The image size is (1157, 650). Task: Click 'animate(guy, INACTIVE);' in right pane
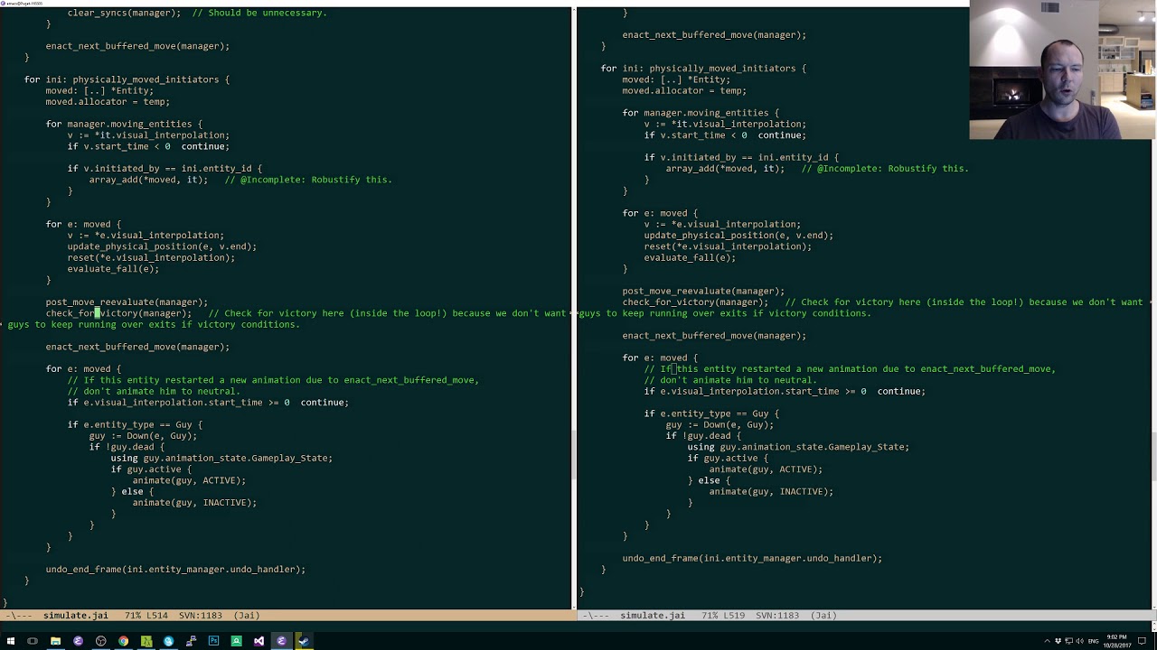pyautogui.click(x=771, y=491)
